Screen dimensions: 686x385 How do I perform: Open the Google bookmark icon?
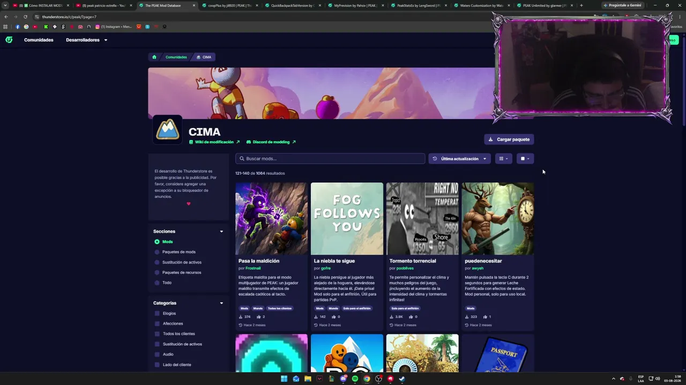[26, 27]
